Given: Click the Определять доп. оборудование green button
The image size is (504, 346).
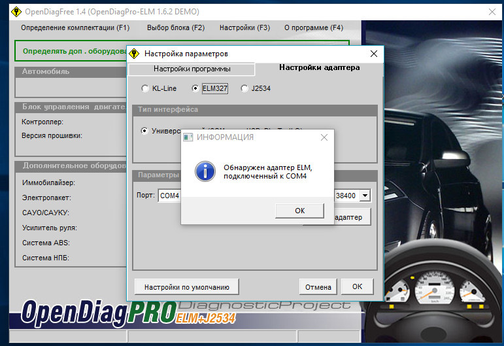Looking at the screenshot, I should tap(71, 51).
